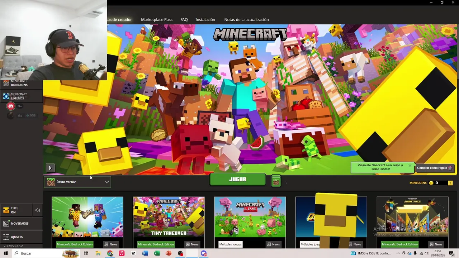This screenshot has height=258, width=459.
Task: Open PowerPoint from the taskbar
Action: pyautogui.click(x=169, y=253)
